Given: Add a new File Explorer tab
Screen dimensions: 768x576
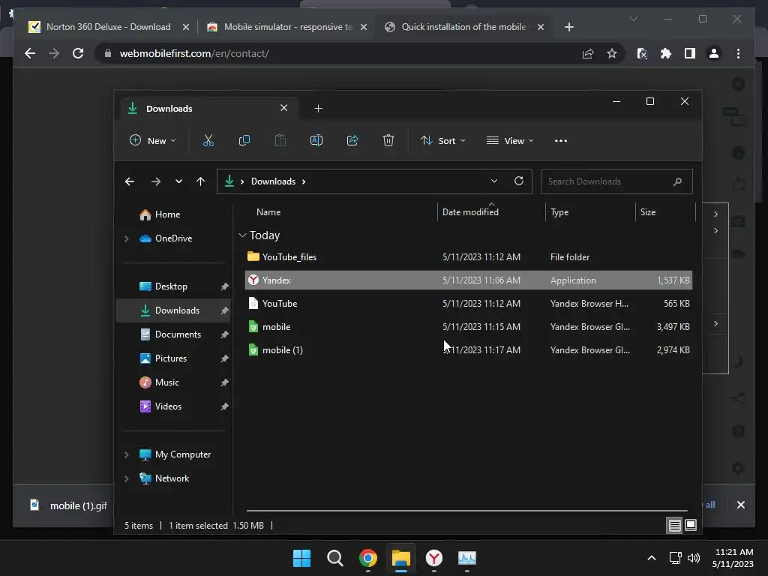Looking at the screenshot, I should [318, 109].
